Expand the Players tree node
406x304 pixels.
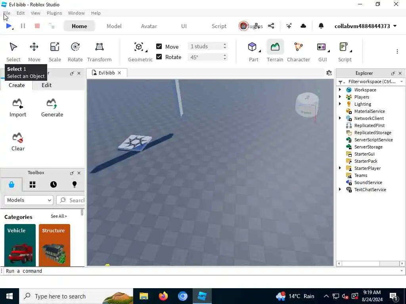pyautogui.click(x=340, y=97)
